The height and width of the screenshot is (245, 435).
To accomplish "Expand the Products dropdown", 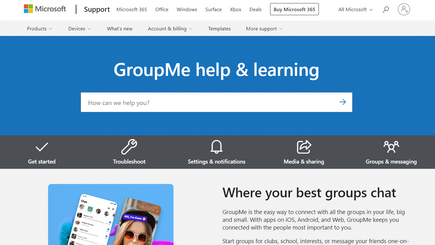I will coord(39,28).
